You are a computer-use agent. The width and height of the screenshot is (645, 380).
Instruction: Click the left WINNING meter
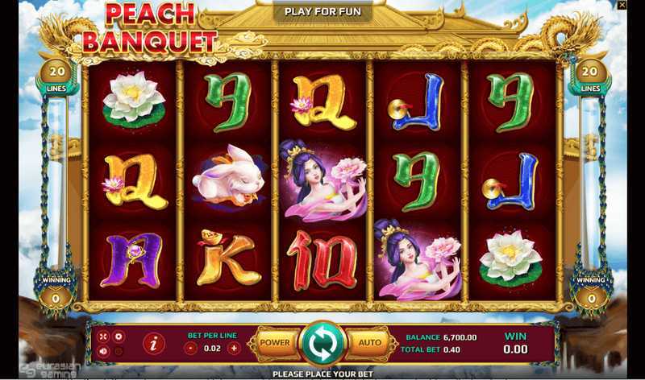[x=56, y=291]
